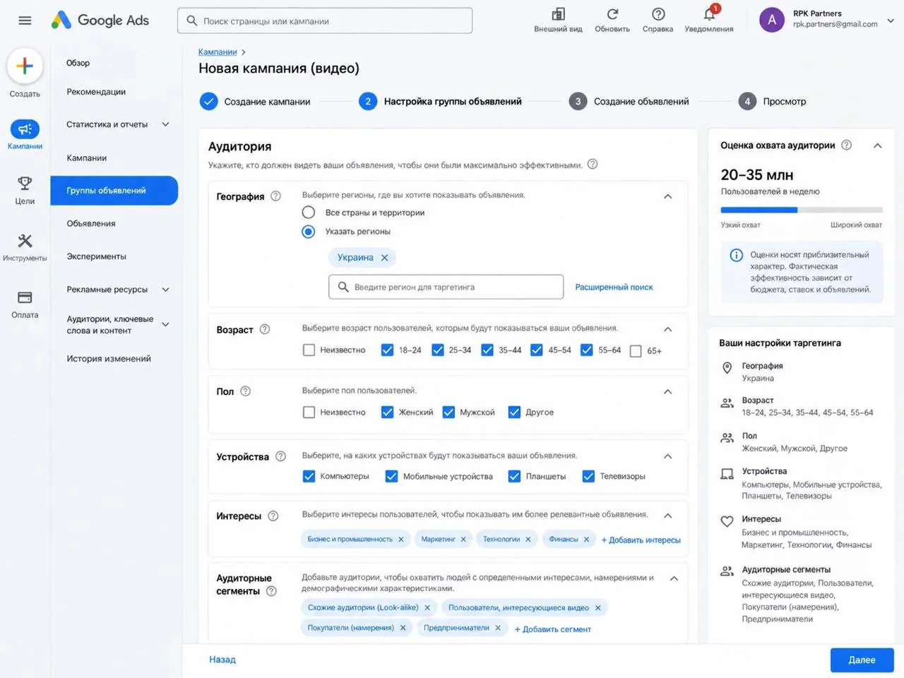
Task: Check the age Неизвестно checkbox
Action: [x=309, y=350]
